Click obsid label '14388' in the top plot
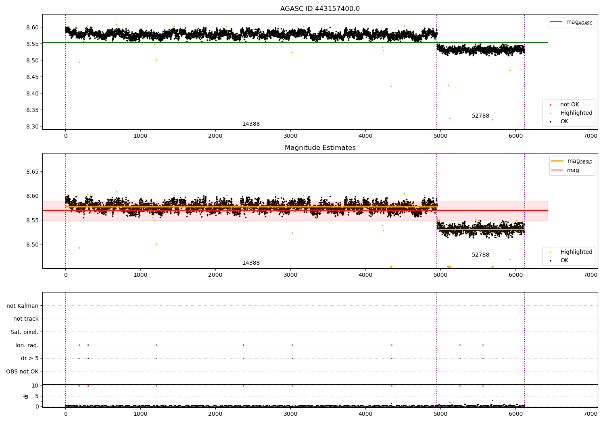 click(x=251, y=124)
